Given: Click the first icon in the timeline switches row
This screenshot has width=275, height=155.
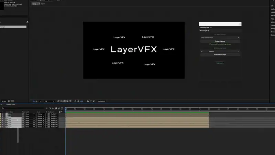Looking at the screenshot, I should 47,108.
